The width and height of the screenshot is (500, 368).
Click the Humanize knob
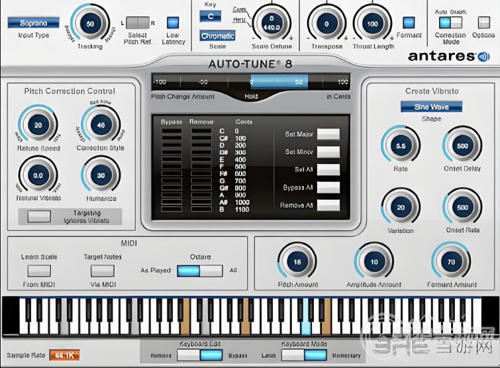[x=101, y=175]
